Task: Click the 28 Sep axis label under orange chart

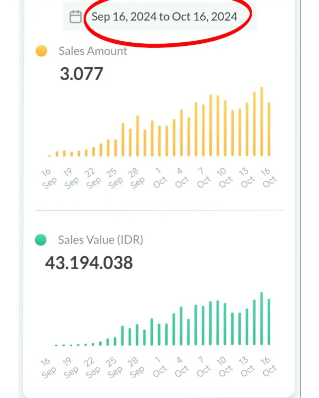Action: point(136,178)
